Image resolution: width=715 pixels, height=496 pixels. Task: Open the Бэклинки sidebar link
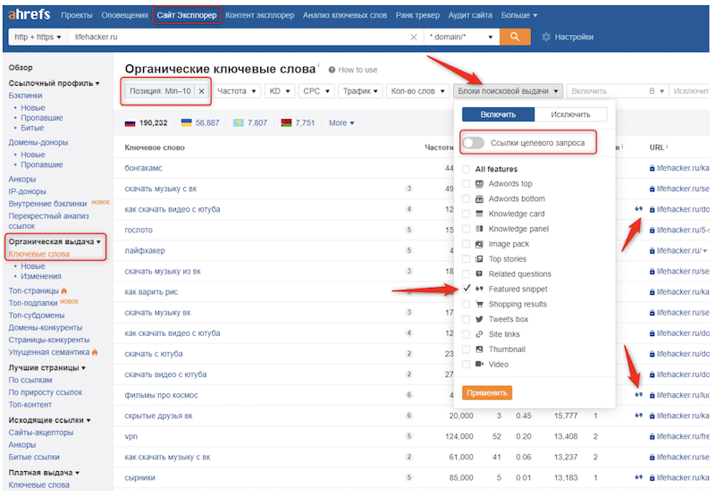pos(26,96)
